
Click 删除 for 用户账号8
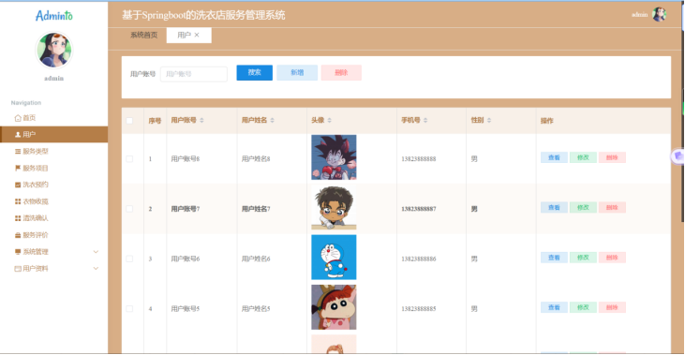click(x=612, y=157)
